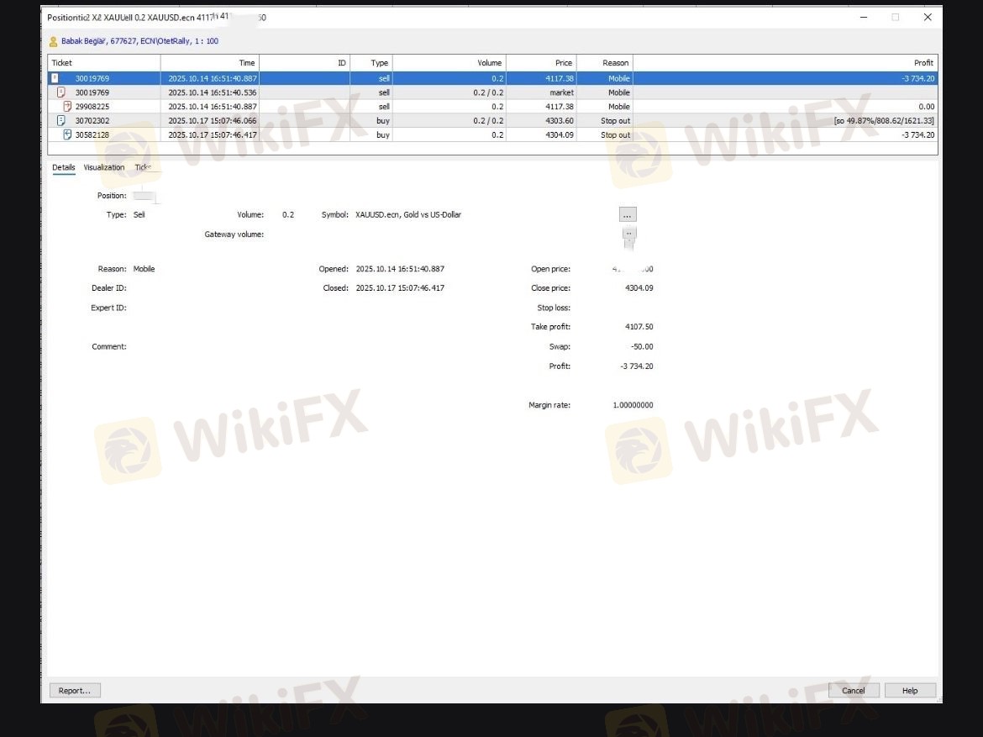Click the Closed time 2025.10.17 15:07:46.417
This screenshot has height=737, width=983.
click(x=400, y=288)
